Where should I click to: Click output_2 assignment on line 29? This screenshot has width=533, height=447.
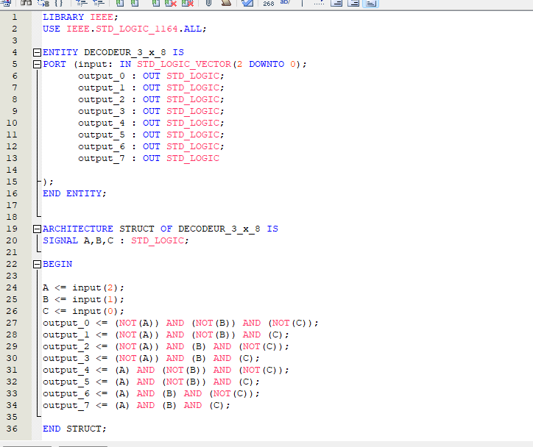coord(166,346)
